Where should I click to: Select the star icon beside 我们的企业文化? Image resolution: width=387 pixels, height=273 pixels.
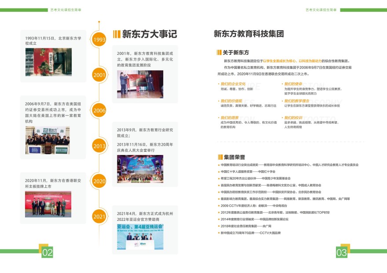(x=219, y=84)
